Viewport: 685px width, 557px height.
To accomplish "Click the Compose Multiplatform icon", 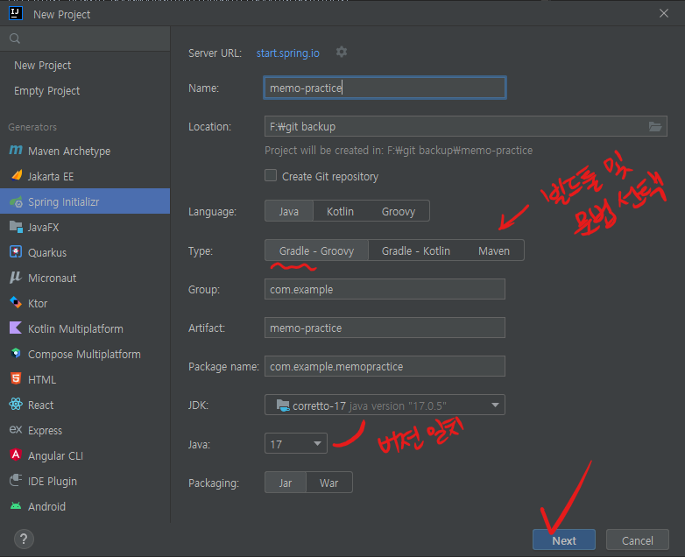I will pos(16,354).
